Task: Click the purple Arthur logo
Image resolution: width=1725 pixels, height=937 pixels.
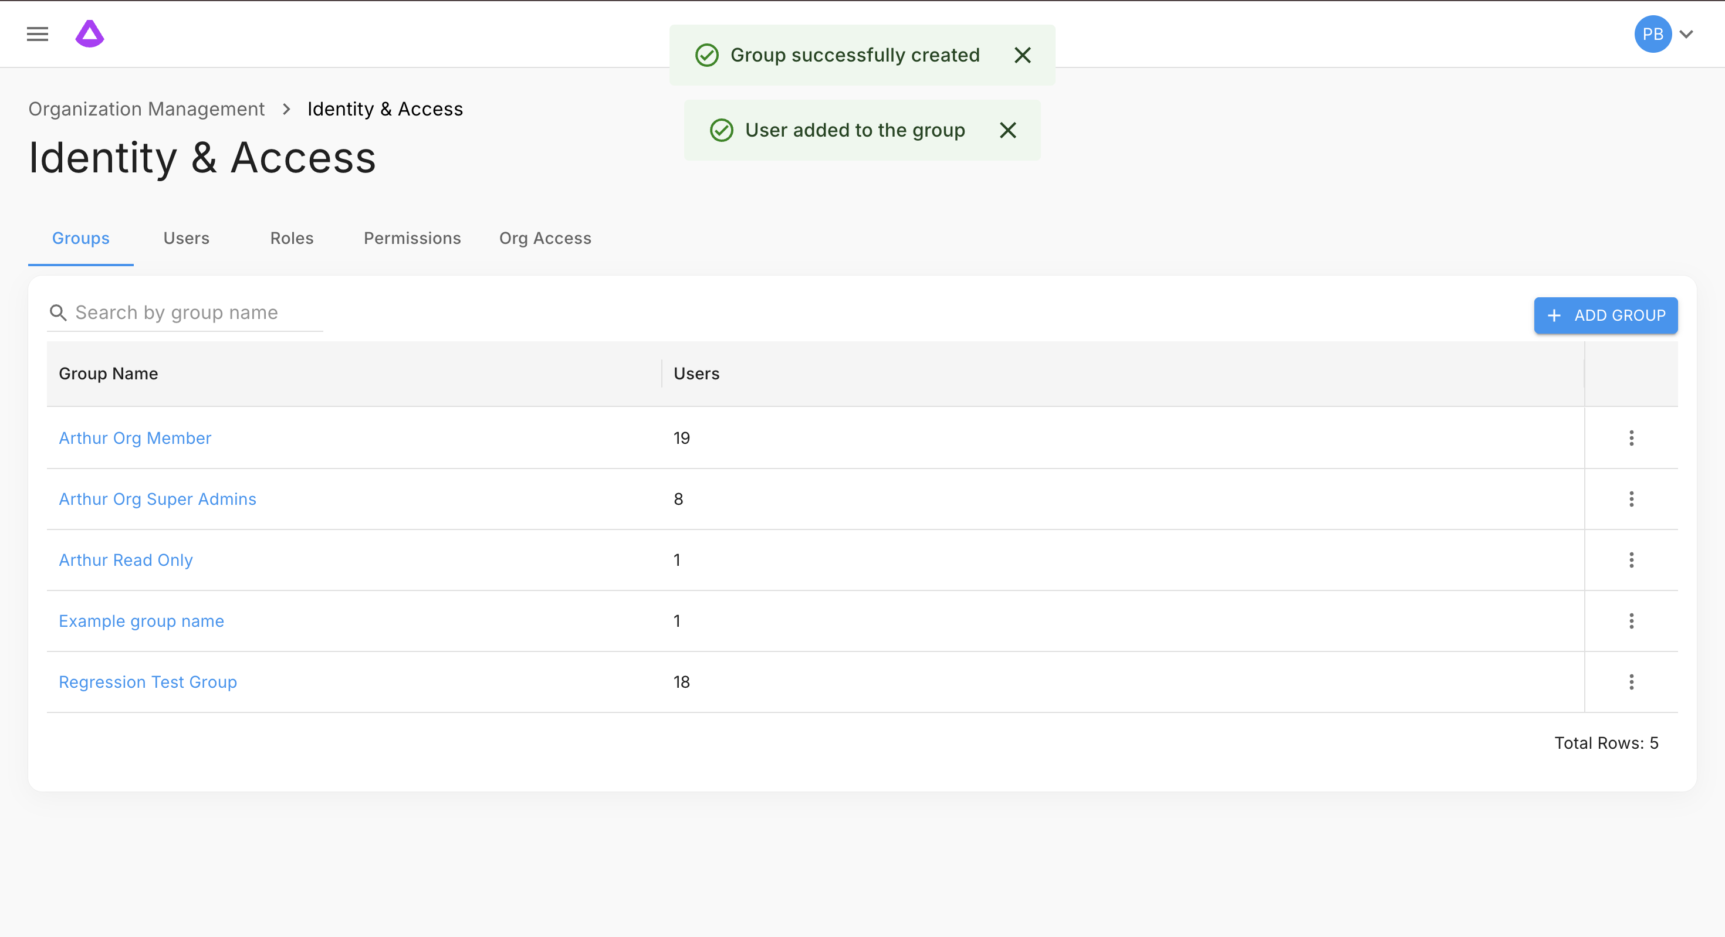Action: click(x=90, y=34)
